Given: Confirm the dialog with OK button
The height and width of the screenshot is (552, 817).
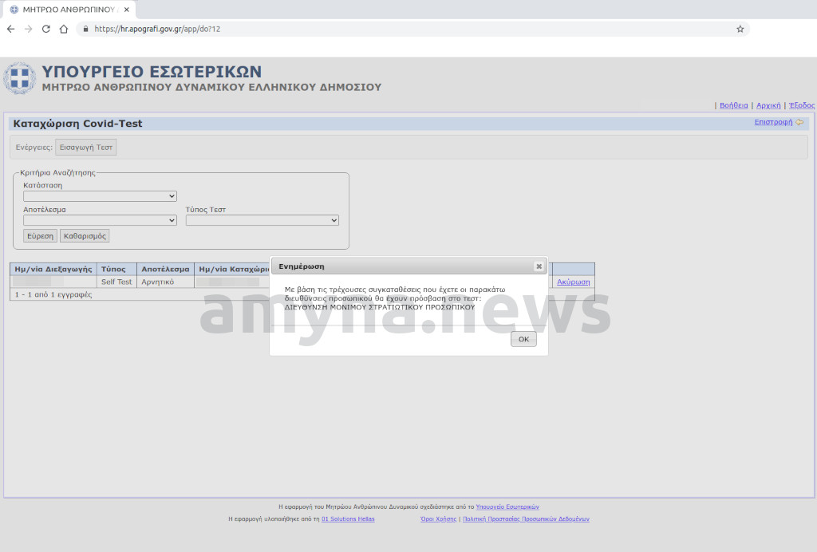Looking at the screenshot, I should pos(523,339).
